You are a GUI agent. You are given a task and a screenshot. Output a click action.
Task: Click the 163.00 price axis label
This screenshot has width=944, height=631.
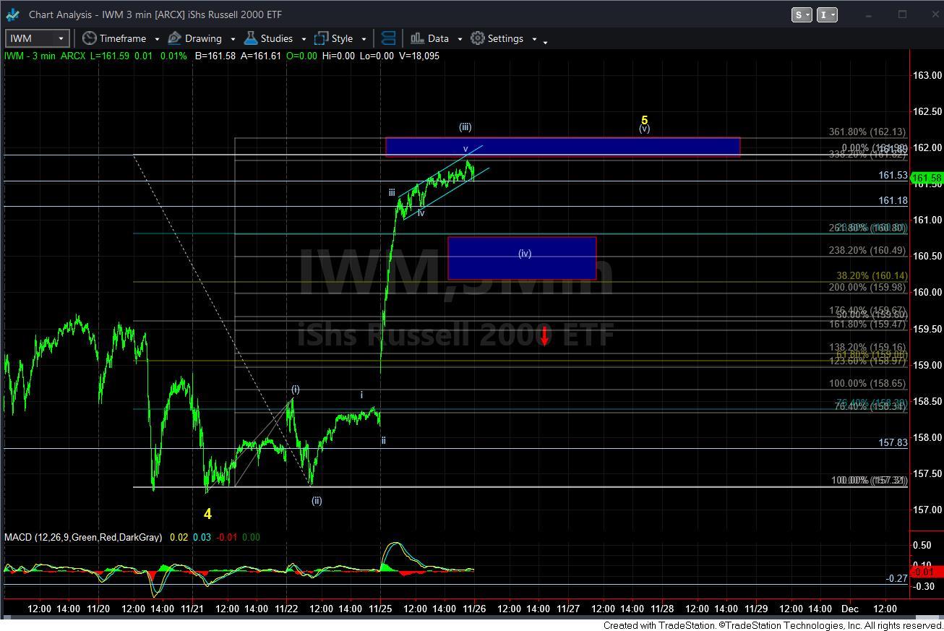point(927,75)
